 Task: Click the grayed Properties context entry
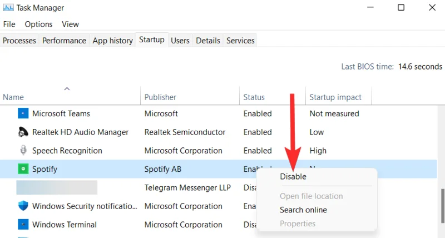298,224
